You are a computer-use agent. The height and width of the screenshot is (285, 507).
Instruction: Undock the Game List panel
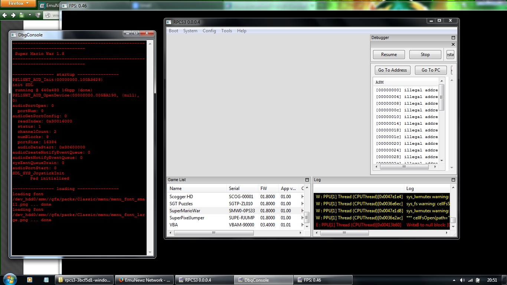pyautogui.click(x=307, y=180)
